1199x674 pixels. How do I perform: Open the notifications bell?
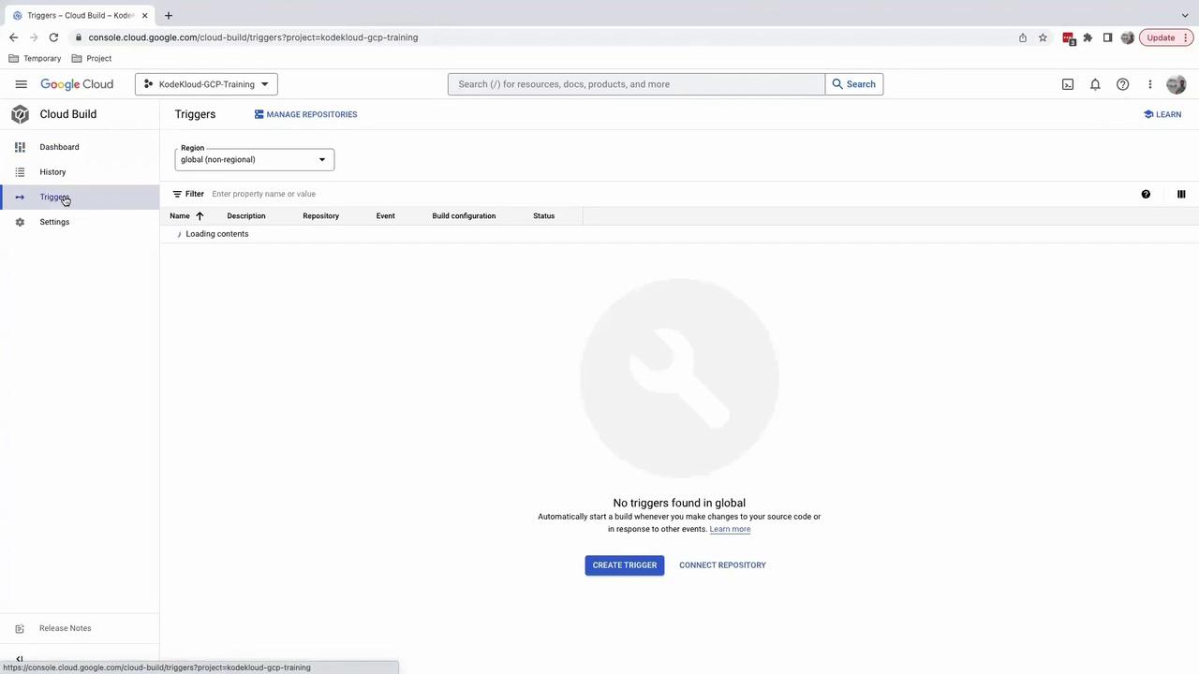coord(1095,84)
